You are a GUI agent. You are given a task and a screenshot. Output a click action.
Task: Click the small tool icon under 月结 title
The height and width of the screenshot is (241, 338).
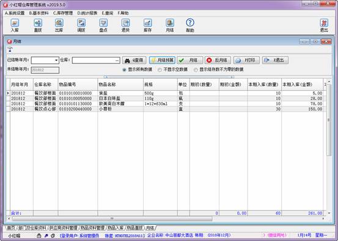(10, 49)
